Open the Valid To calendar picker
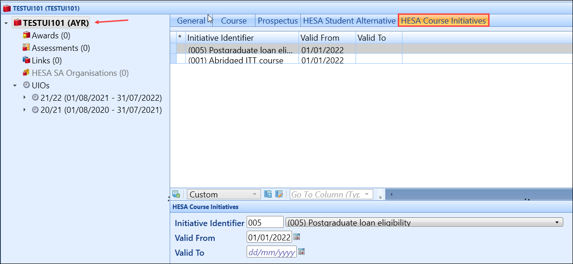The image size is (573, 264). (301, 252)
